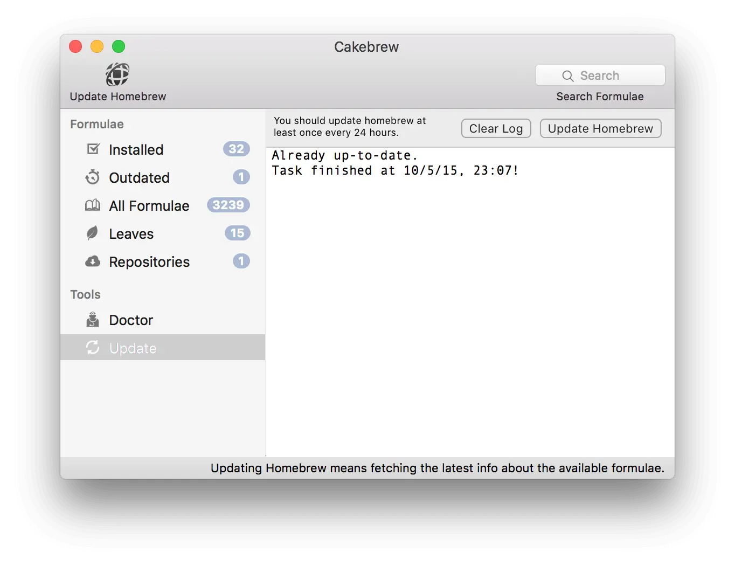Click inside the update log text area
735x565 pixels.
point(470,302)
